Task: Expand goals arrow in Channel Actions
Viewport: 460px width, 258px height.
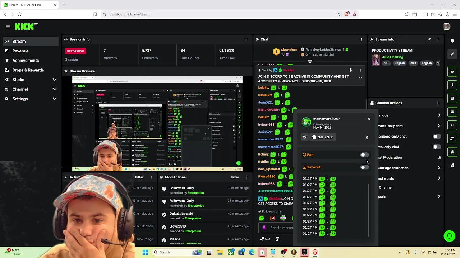Action: click(439, 196)
